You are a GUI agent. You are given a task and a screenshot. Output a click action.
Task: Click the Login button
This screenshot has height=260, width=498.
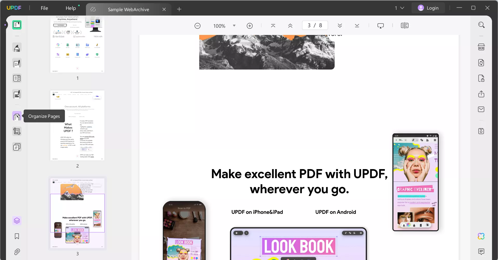click(x=428, y=8)
